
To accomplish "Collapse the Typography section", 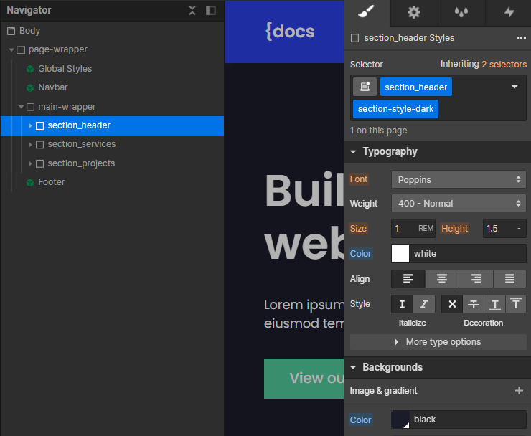I will 353,151.
